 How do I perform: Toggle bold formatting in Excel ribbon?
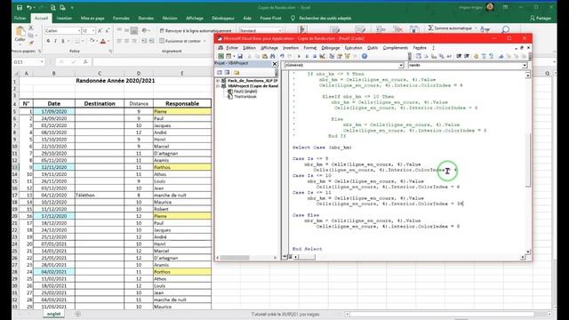pos(48,41)
